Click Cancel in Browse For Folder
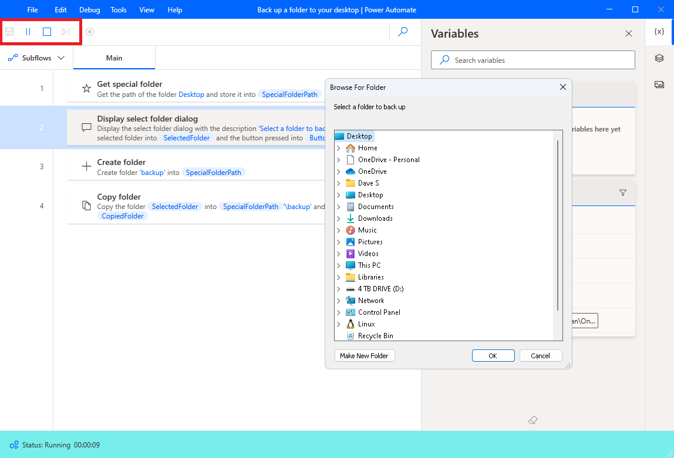Viewport: 674px width, 458px height. (540, 356)
